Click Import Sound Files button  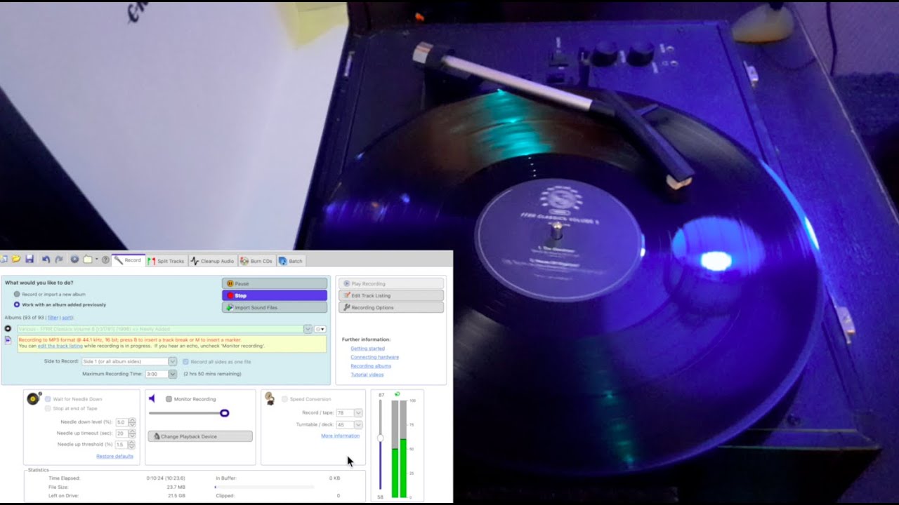click(x=275, y=307)
